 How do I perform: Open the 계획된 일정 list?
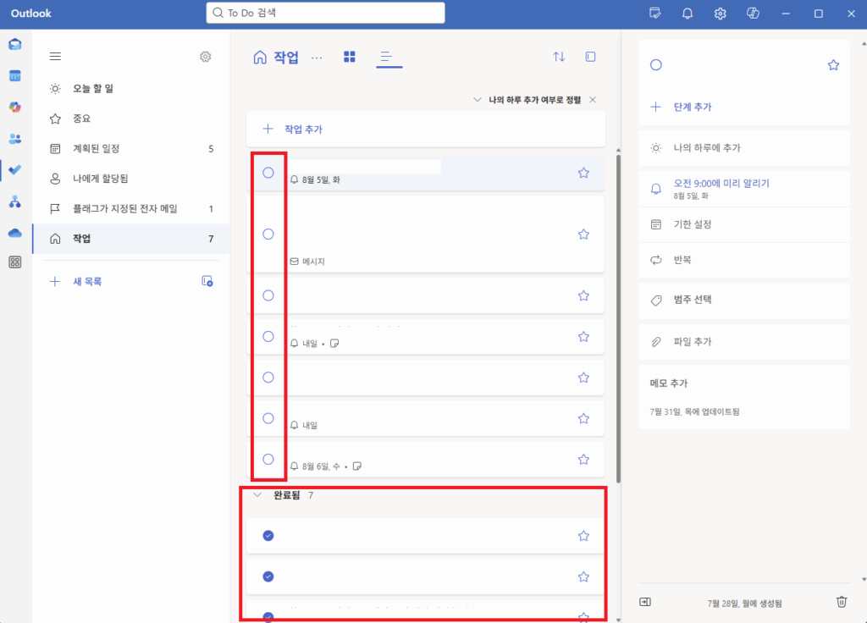[93, 148]
